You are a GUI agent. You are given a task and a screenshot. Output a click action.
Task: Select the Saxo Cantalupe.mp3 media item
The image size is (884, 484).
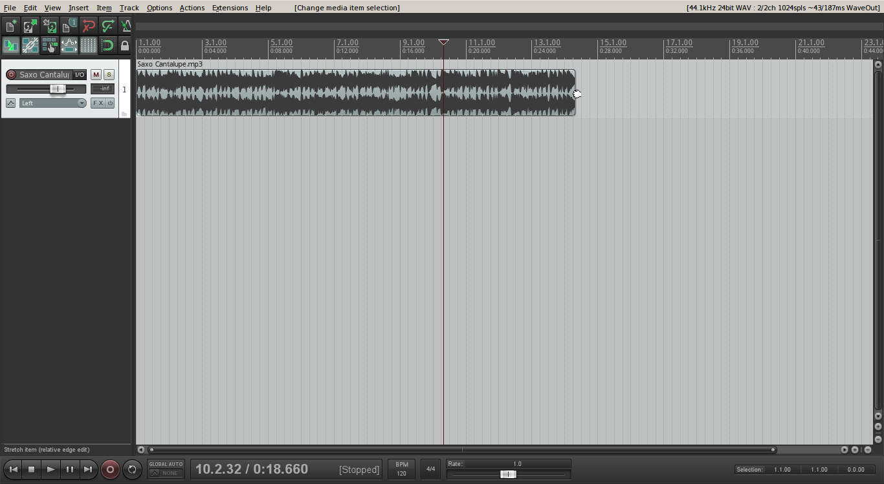[355, 92]
